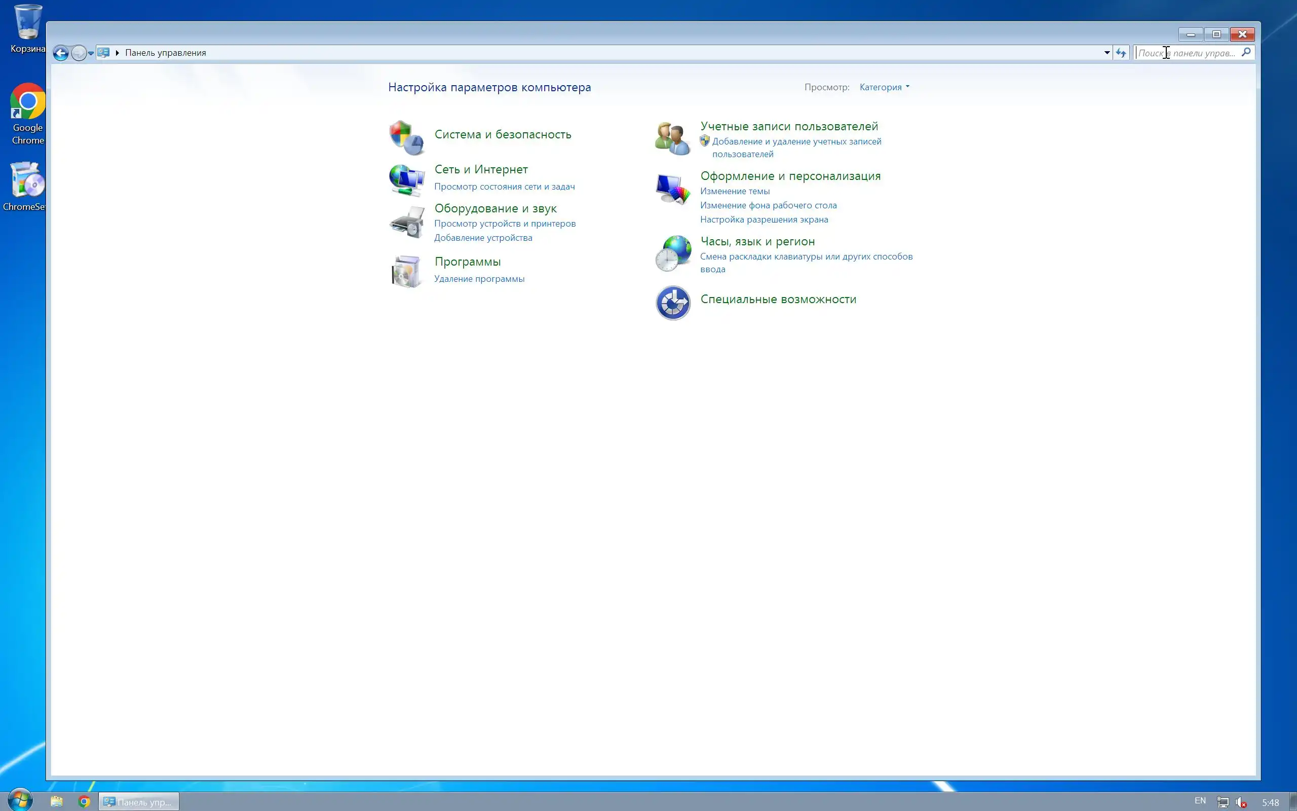Click Appearance and Personalization monitor icon

click(672, 189)
